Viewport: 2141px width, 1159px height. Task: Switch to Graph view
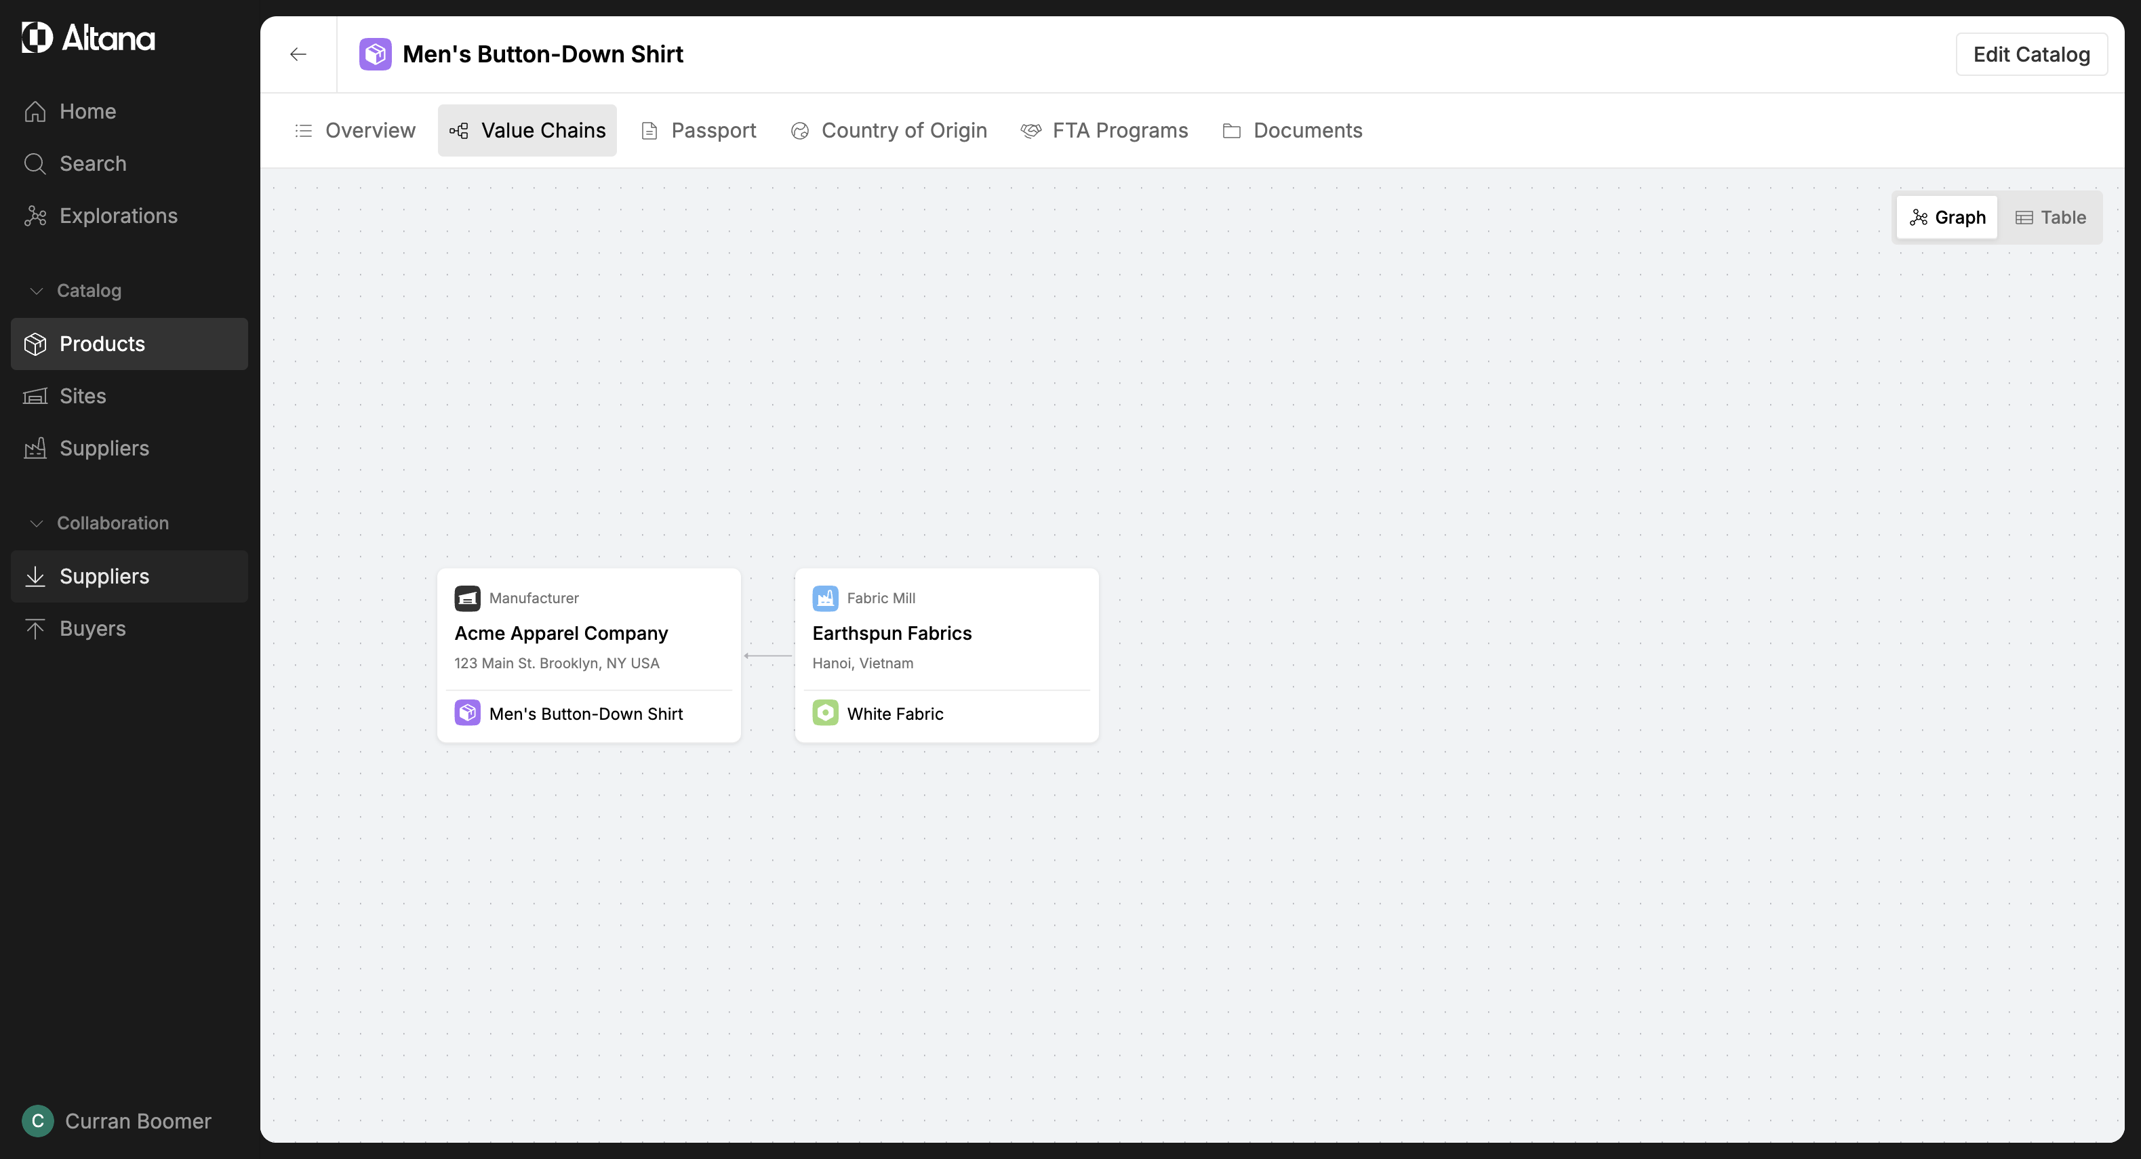point(1946,218)
